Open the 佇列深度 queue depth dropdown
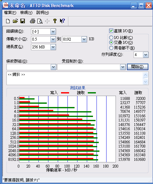 point(146,55)
